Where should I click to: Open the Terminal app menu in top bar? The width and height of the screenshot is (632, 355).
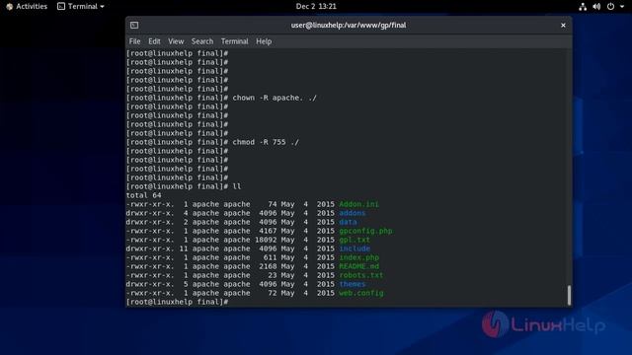click(81, 7)
